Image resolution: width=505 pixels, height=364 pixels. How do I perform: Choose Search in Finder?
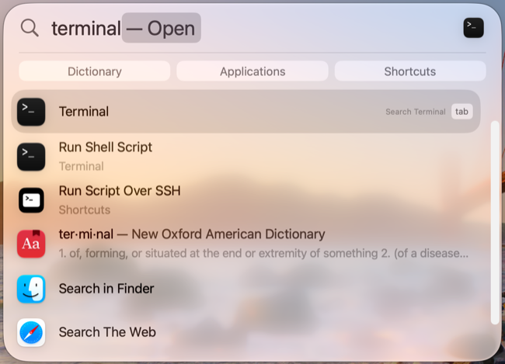click(246, 289)
